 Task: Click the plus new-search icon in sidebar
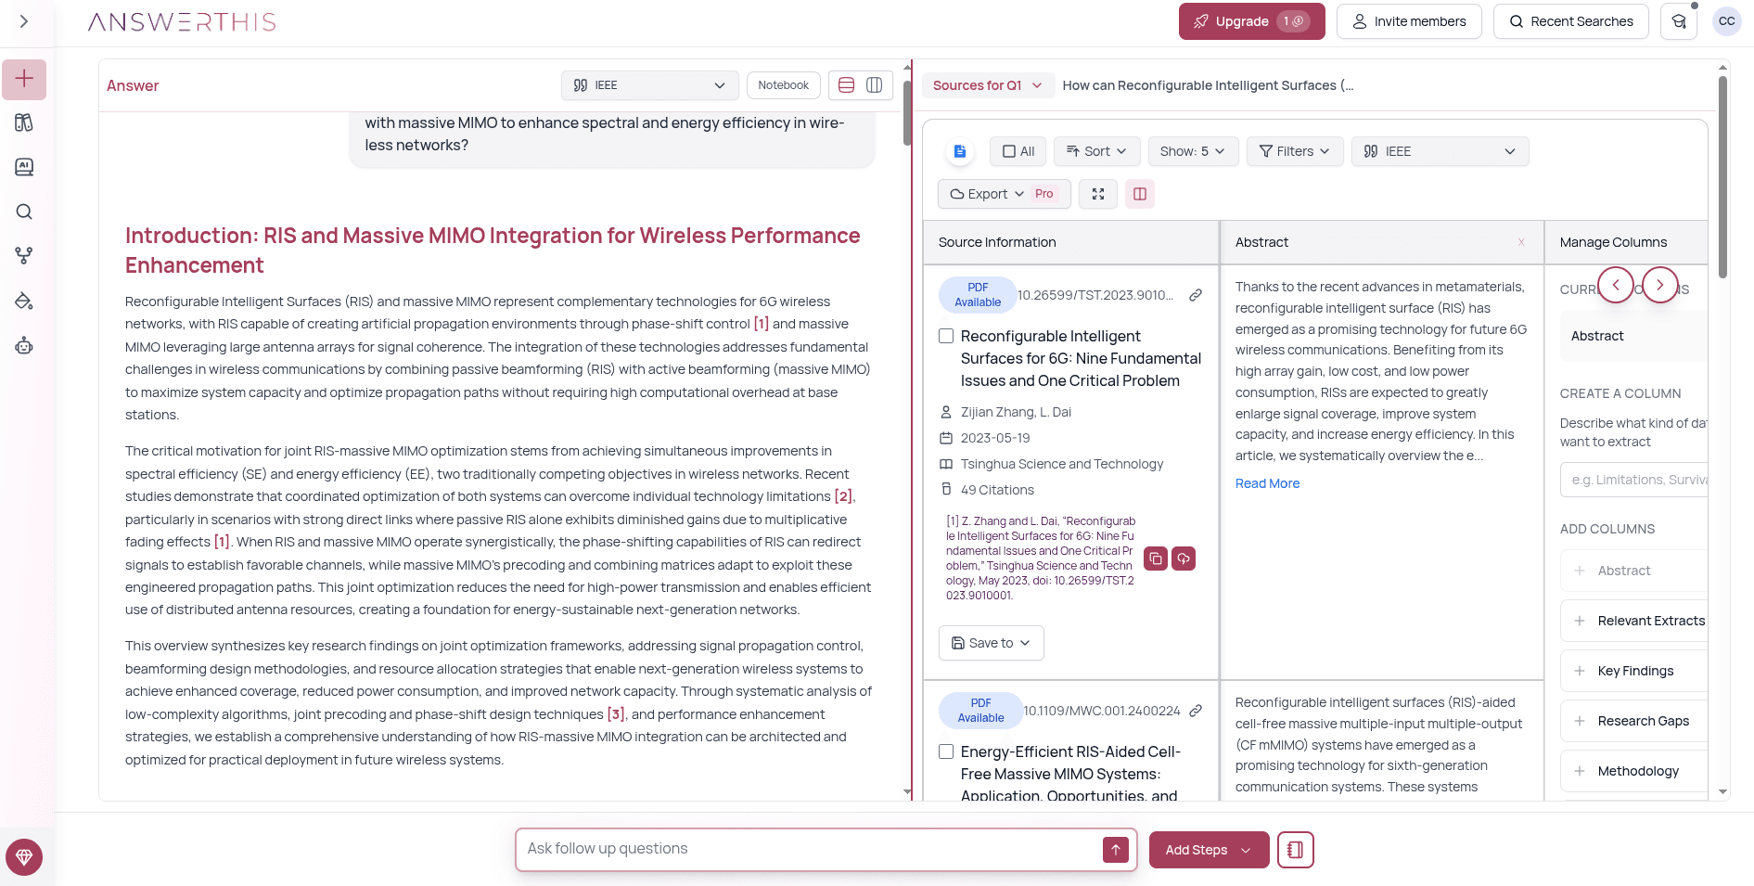pyautogui.click(x=24, y=79)
